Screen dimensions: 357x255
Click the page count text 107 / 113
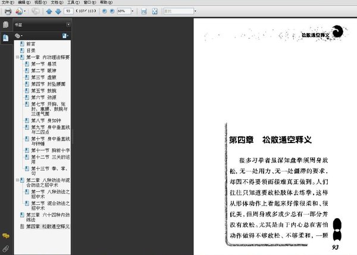(x=86, y=11)
